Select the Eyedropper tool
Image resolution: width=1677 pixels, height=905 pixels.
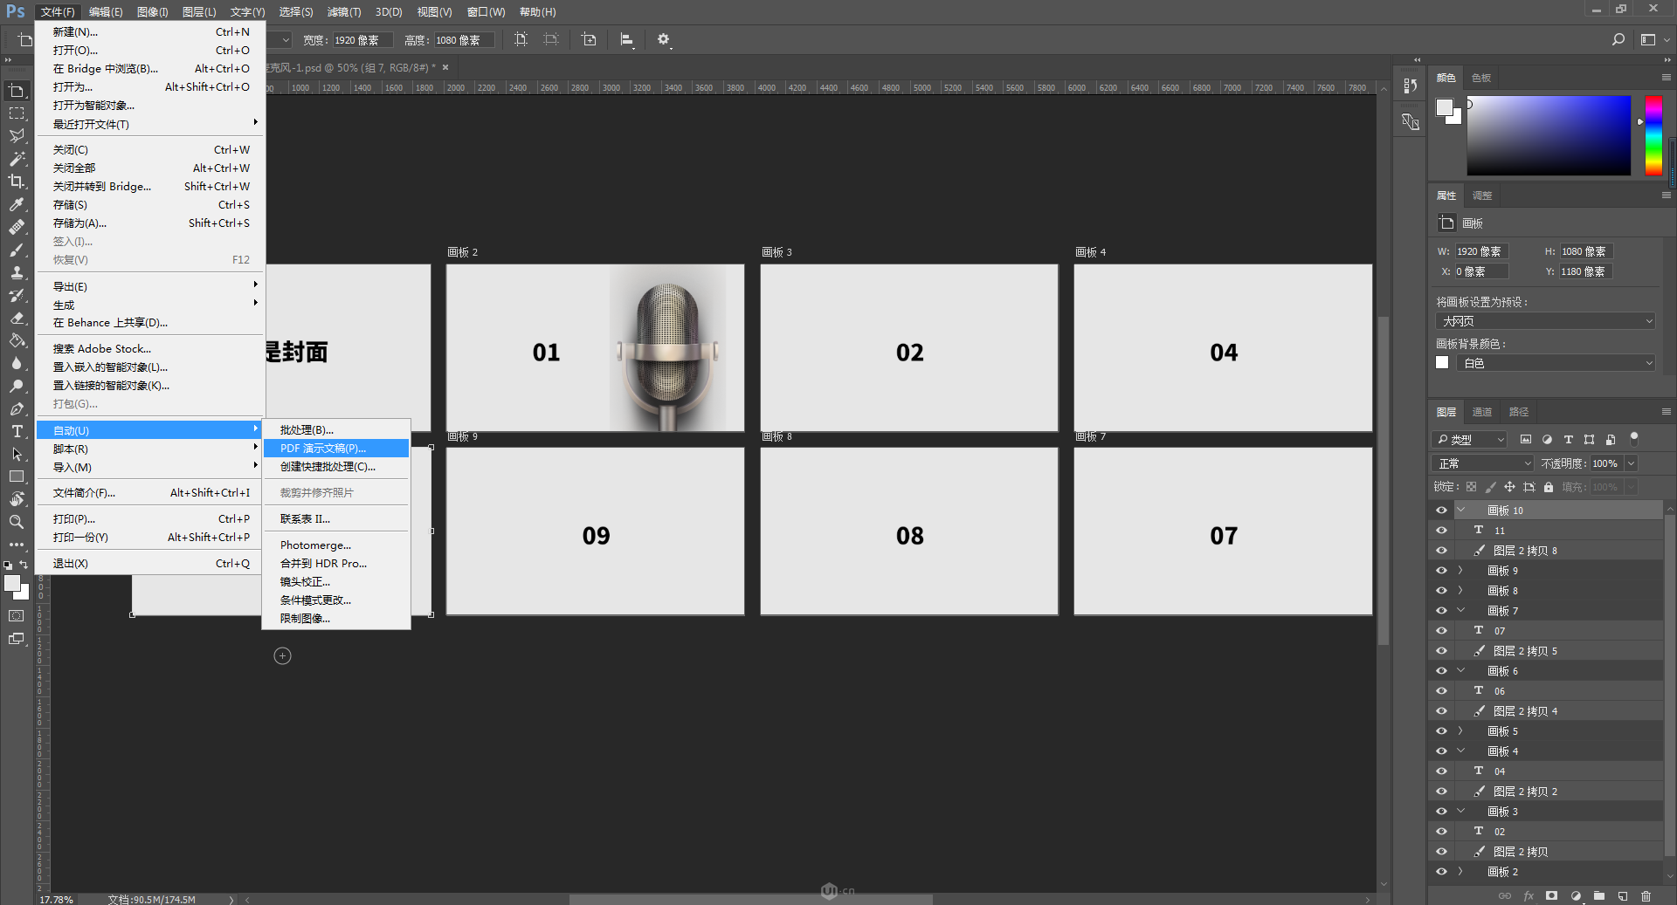pos(17,204)
